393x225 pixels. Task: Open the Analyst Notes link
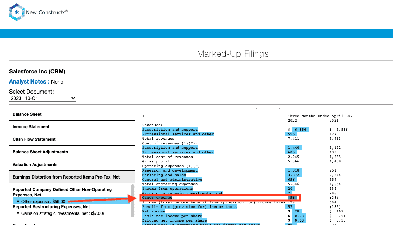pyautogui.click(x=28, y=81)
